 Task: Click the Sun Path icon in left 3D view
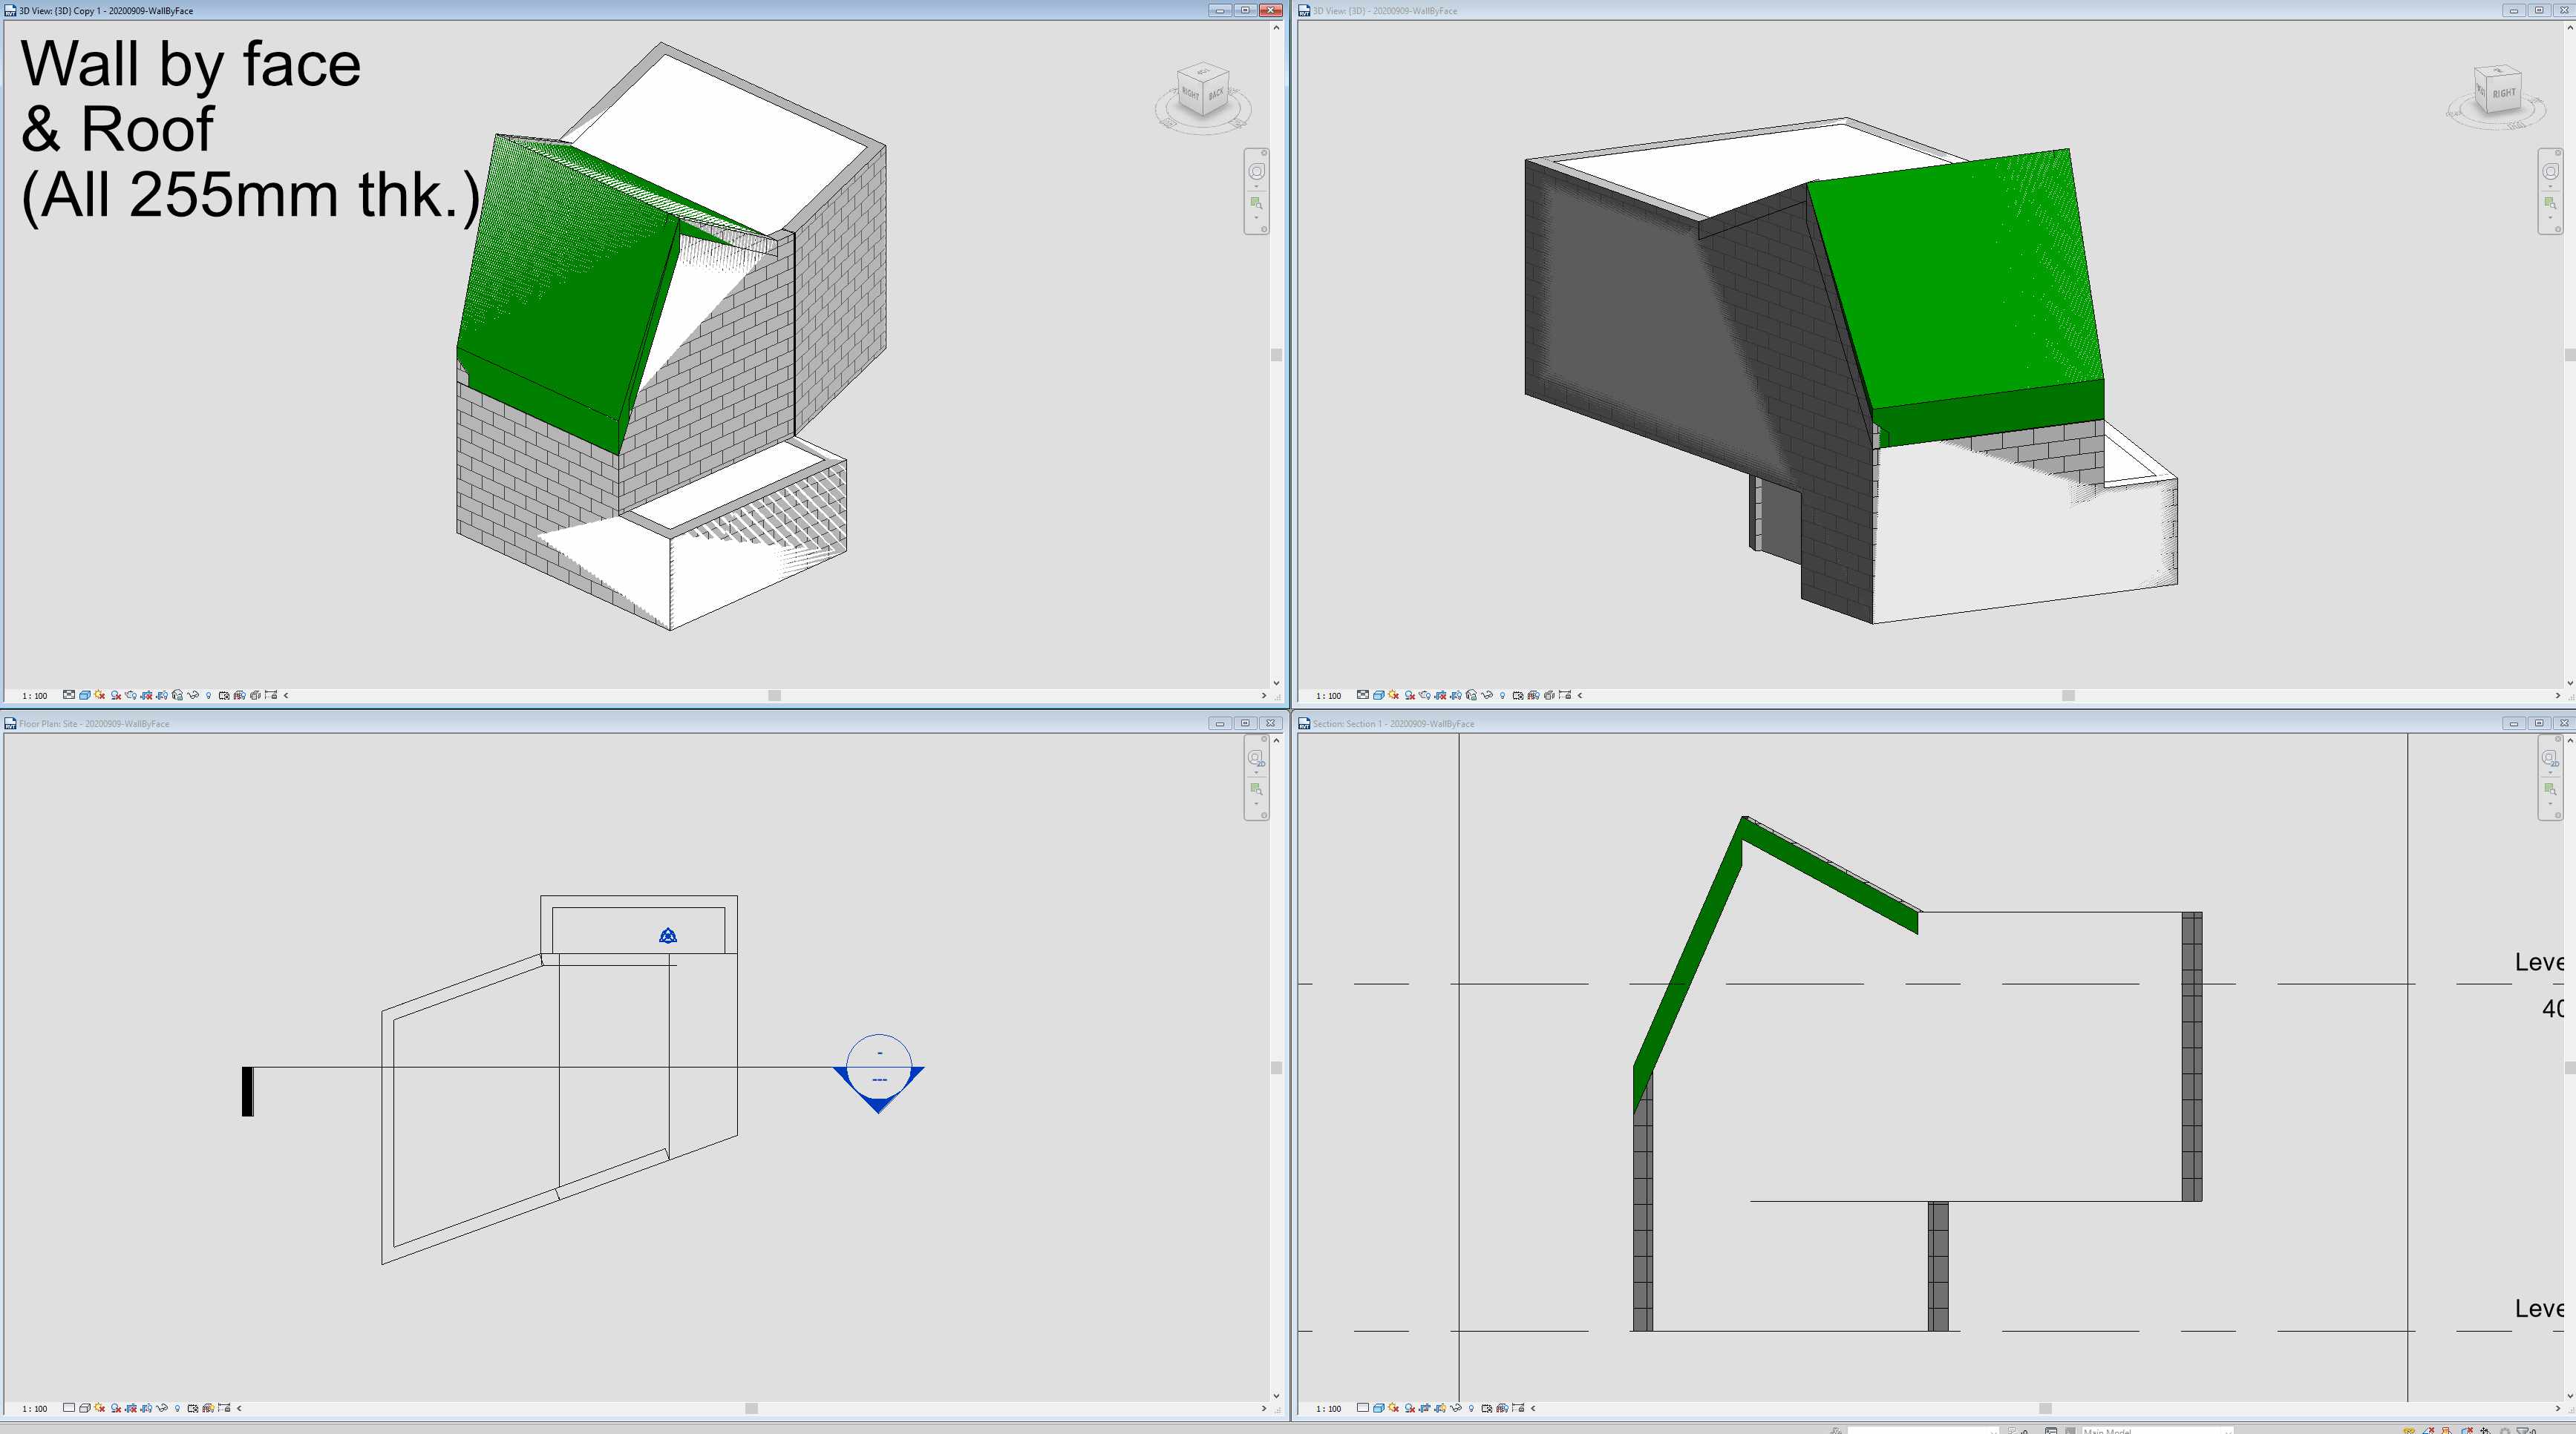pyautogui.click(x=98, y=694)
